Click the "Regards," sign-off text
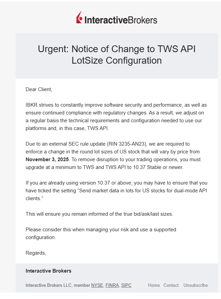This screenshot has height=299, width=221. (36, 253)
